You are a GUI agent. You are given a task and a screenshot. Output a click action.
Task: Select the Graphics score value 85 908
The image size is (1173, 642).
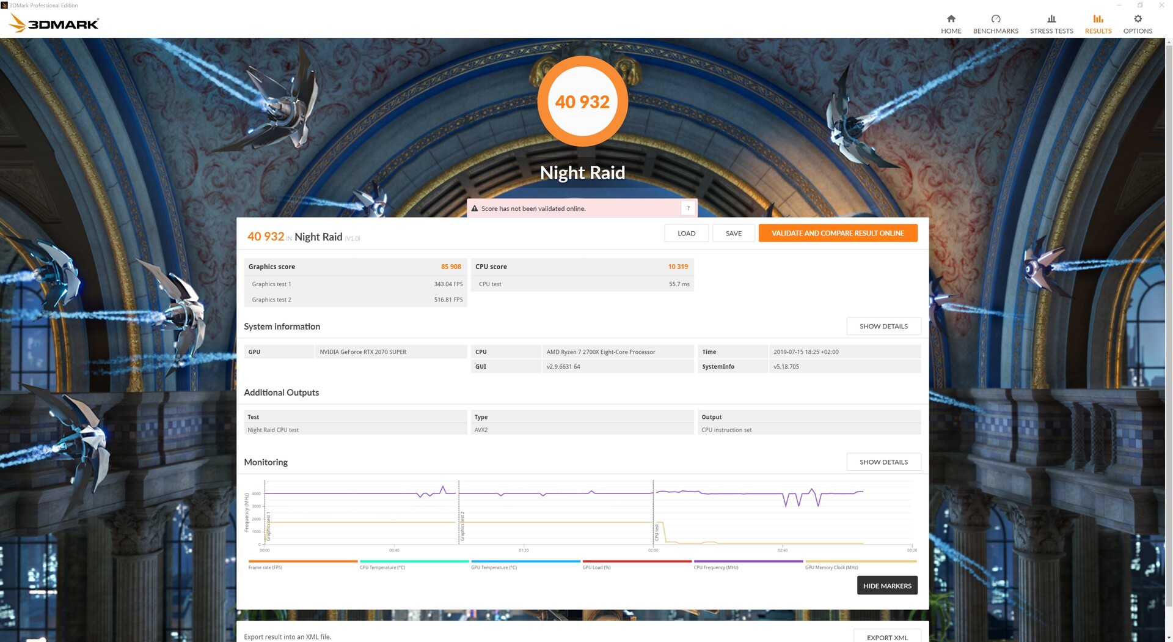pyautogui.click(x=451, y=267)
